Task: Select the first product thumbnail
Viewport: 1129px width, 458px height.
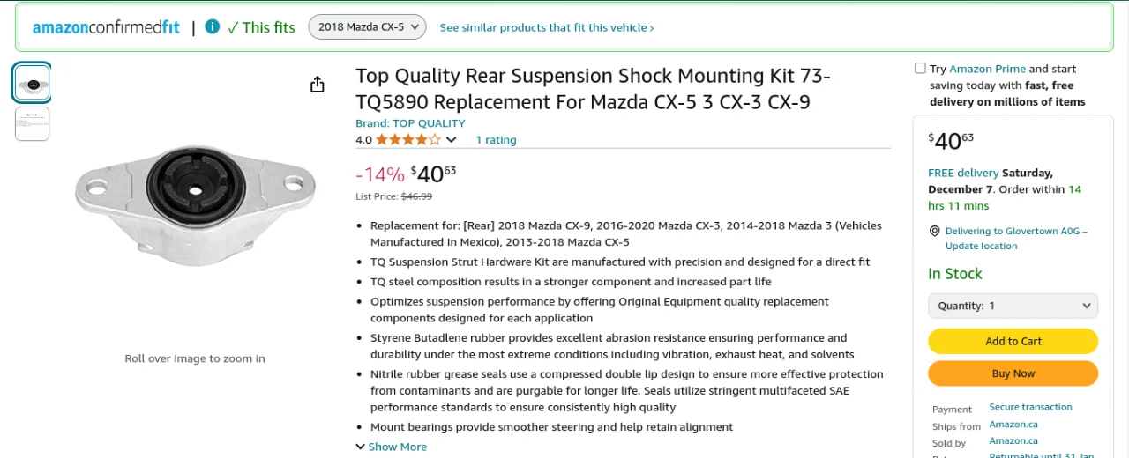Action: [x=33, y=84]
